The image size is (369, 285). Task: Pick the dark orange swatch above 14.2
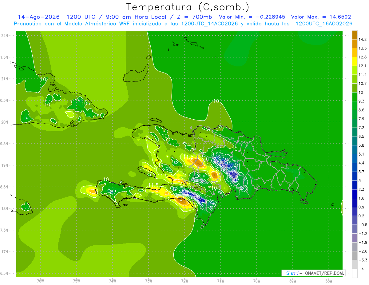tap(355, 35)
